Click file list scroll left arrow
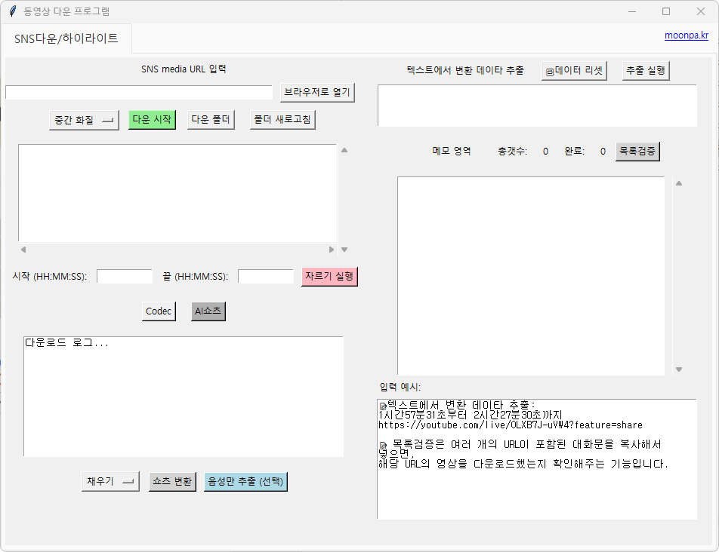Image resolution: width=719 pixels, height=552 pixels. pyautogui.click(x=23, y=250)
